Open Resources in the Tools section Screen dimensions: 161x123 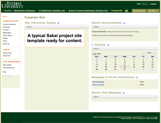tap(7, 53)
